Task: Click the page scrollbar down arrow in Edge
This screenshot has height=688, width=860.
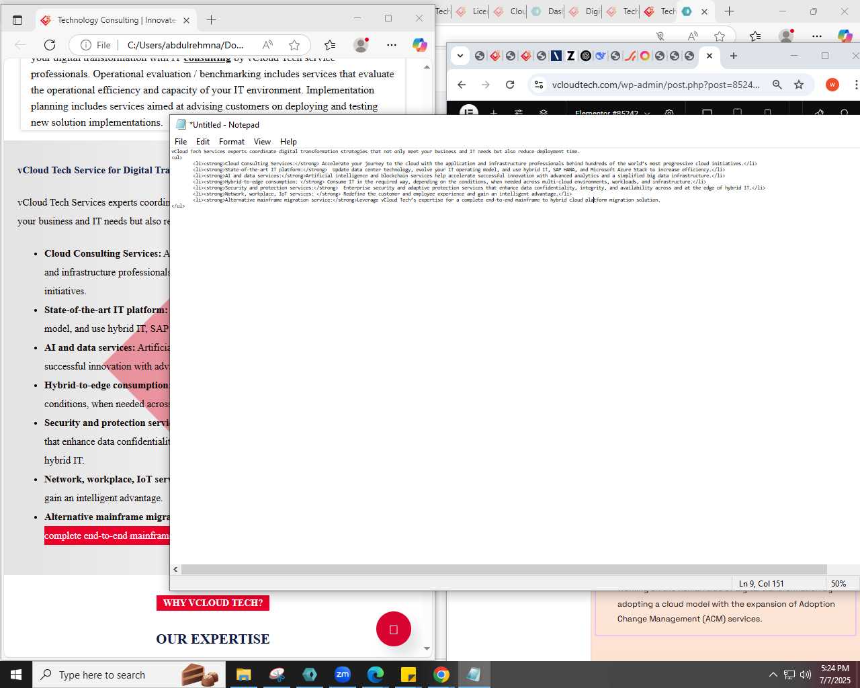Action: (x=427, y=649)
